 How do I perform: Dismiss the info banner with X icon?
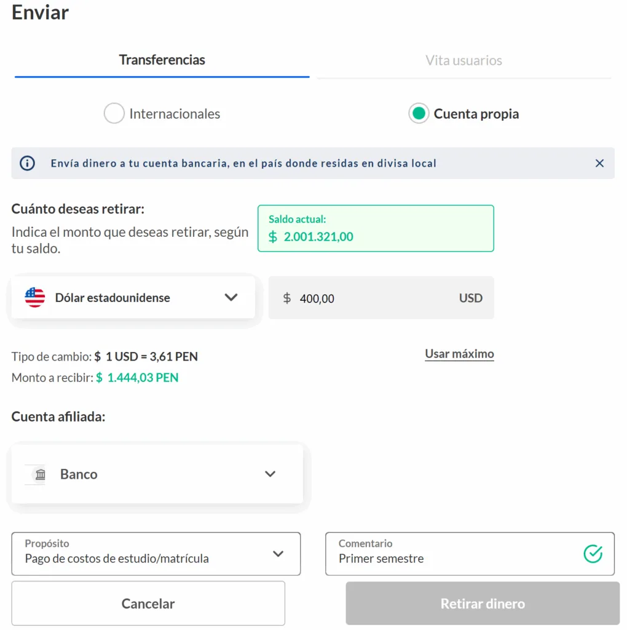599,163
